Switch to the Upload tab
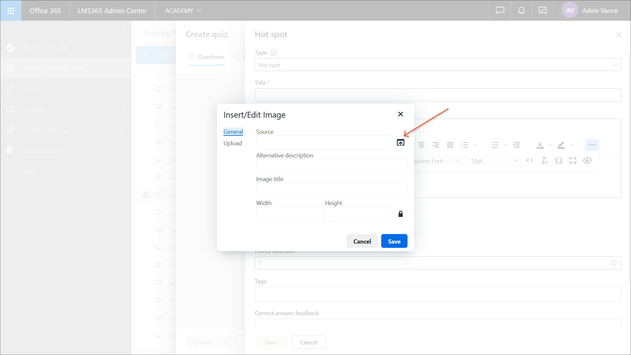631x355 pixels. point(233,143)
